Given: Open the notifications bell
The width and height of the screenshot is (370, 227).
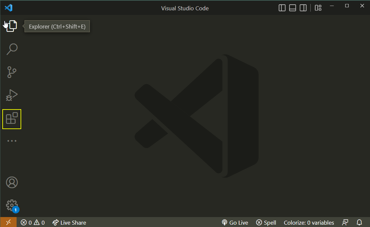Looking at the screenshot, I should 359,222.
